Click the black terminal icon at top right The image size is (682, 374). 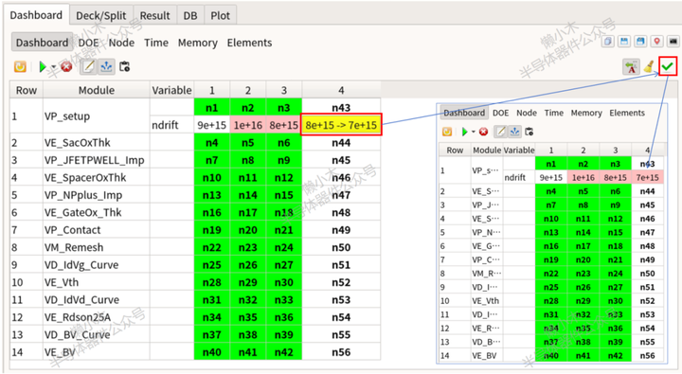[673, 42]
